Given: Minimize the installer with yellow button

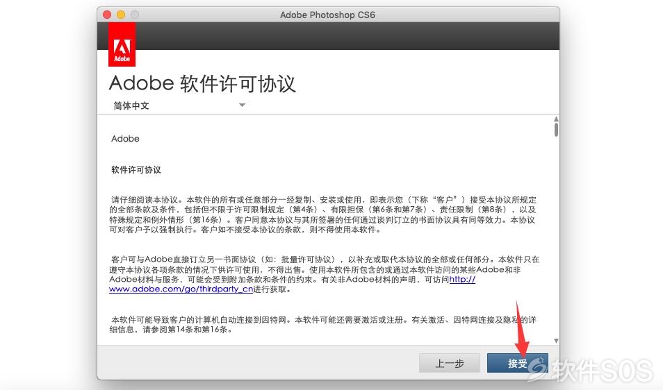Looking at the screenshot, I should tap(121, 15).
